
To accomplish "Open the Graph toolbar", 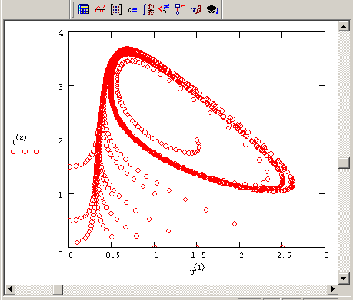I will (x=99, y=9).
